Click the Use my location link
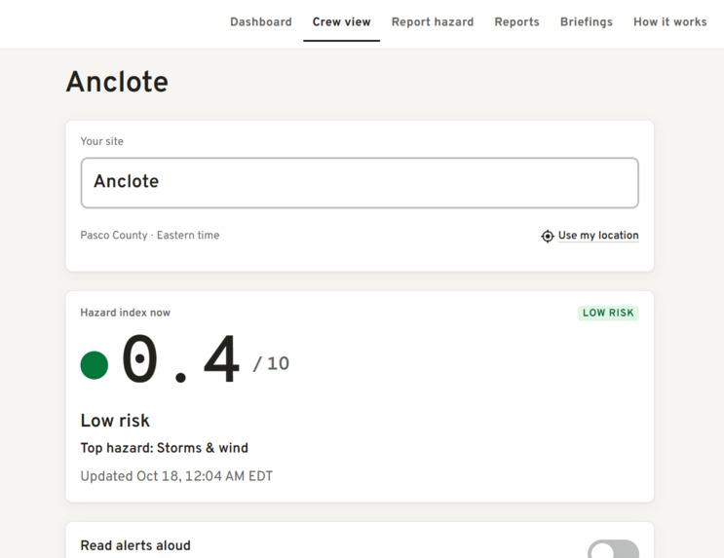The height and width of the screenshot is (558, 724). tap(598, 236)
